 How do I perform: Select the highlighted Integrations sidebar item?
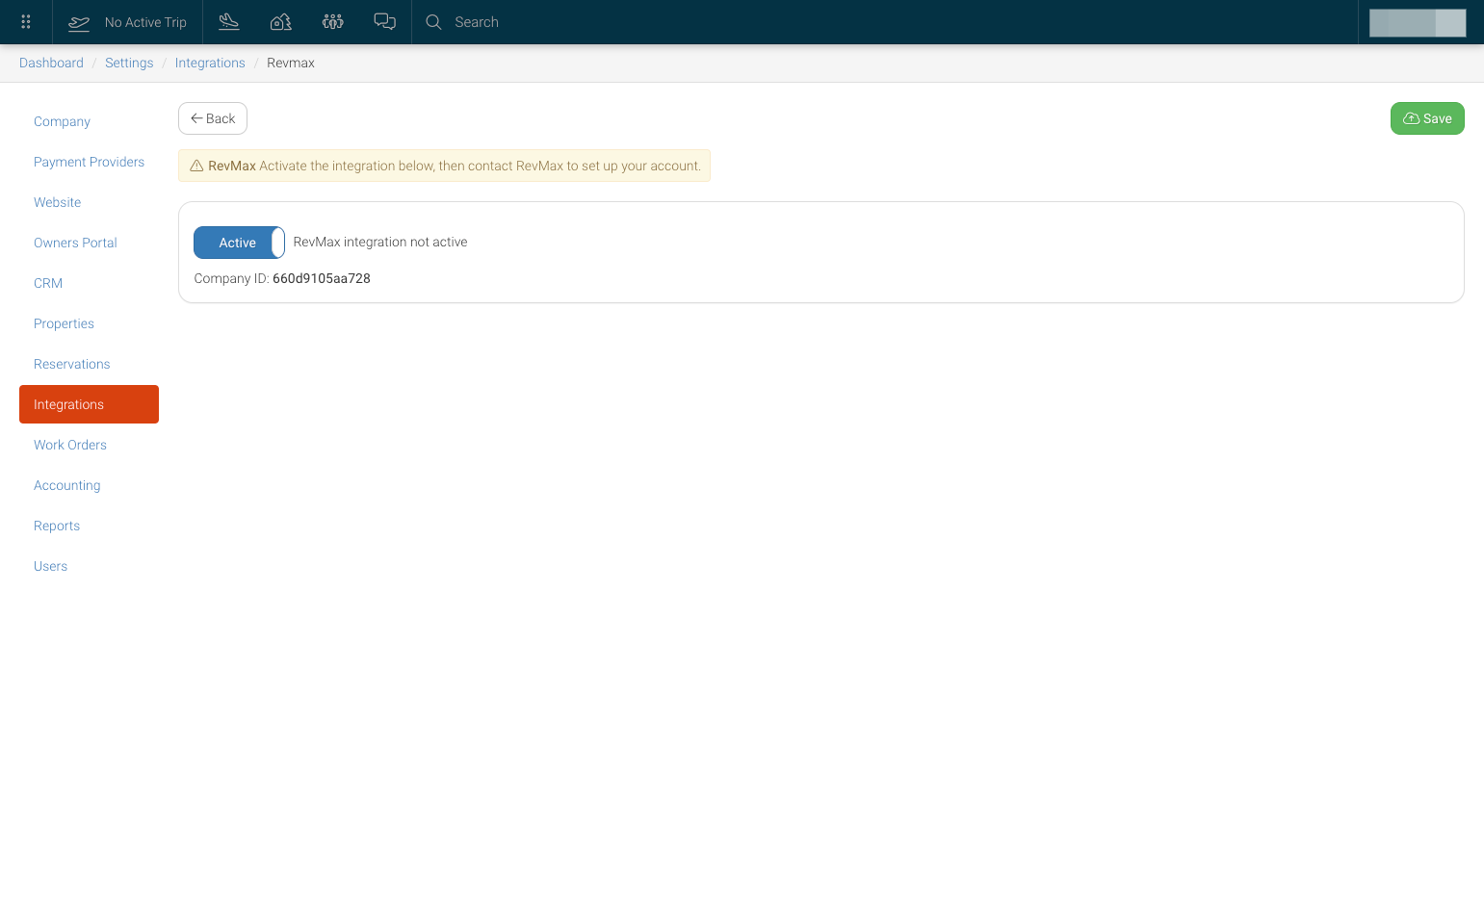click(89, 404)
